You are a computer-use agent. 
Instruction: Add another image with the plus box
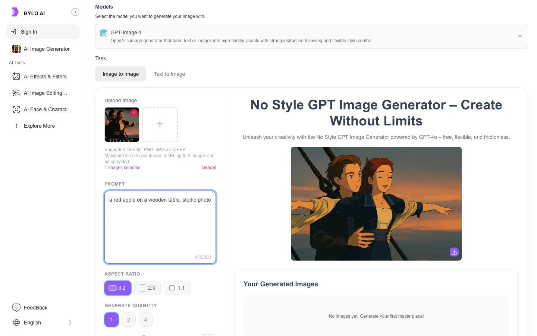coord(160,124)
